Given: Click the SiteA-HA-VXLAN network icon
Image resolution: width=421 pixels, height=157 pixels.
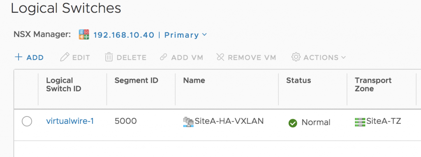Looking at the screenshot, I should [188, 122].
